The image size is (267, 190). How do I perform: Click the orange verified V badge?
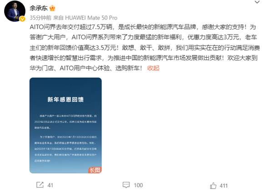point(22,19)
